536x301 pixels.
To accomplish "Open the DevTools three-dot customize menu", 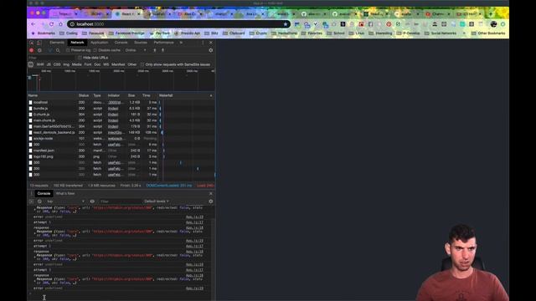I will pyautogui.click(x=203, y=43).
